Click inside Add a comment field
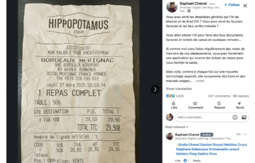The width and height of the screenshot is (255, 163). coord(203,117)
